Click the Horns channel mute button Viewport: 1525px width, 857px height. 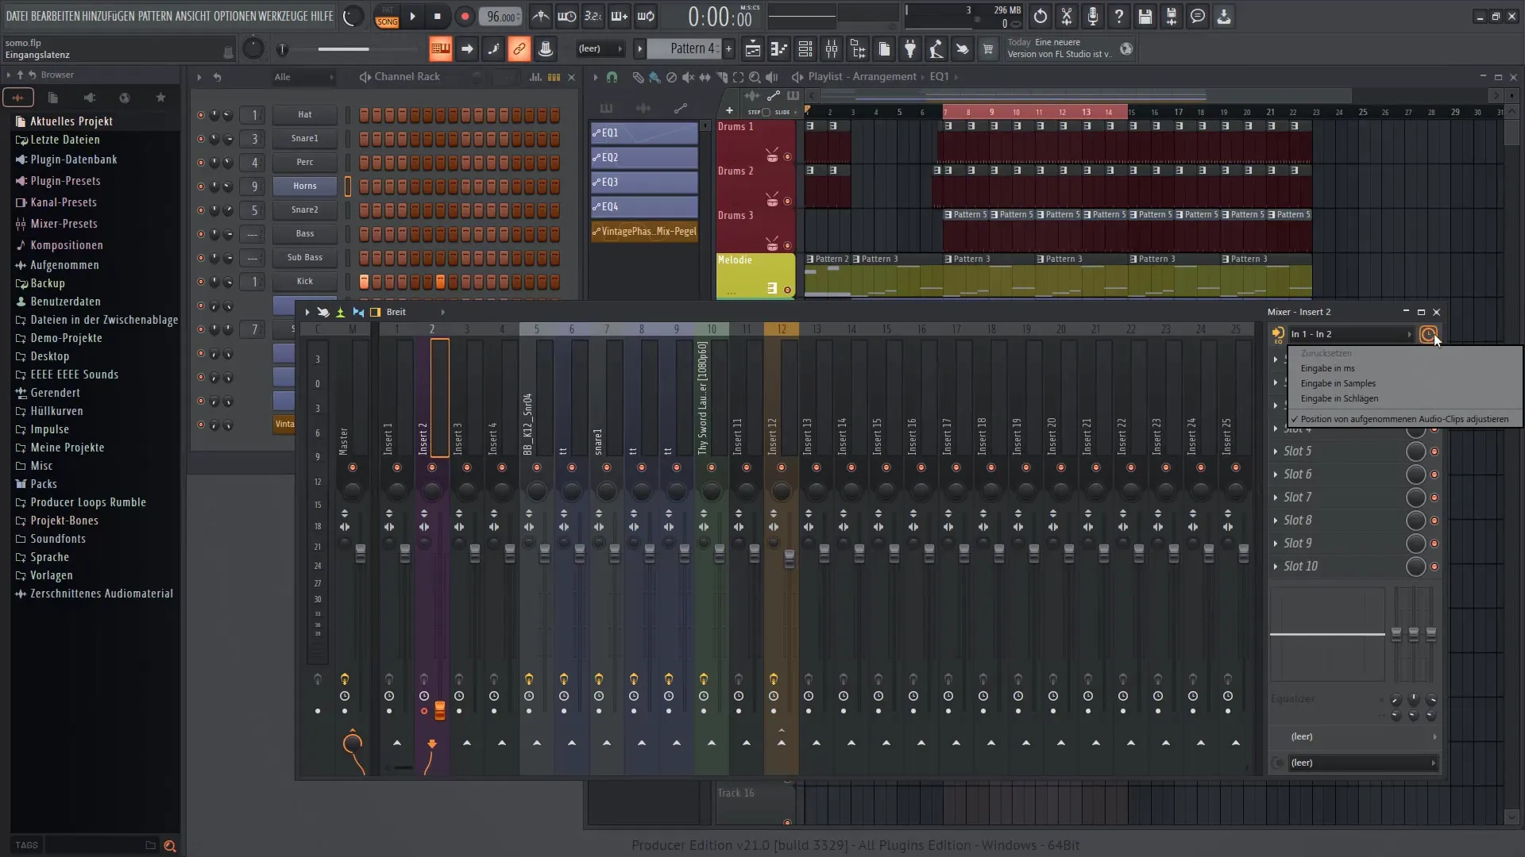200,185
